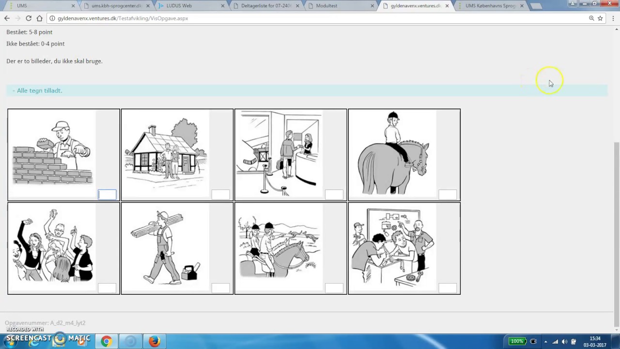Switch to the ums.kbh-sprogcenter.dk tab
Viewport: 620px width, 349px height.
click(116, 6)
